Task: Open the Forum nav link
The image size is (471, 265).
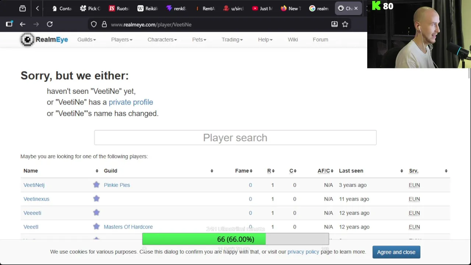Action: [x=320, y=39]
